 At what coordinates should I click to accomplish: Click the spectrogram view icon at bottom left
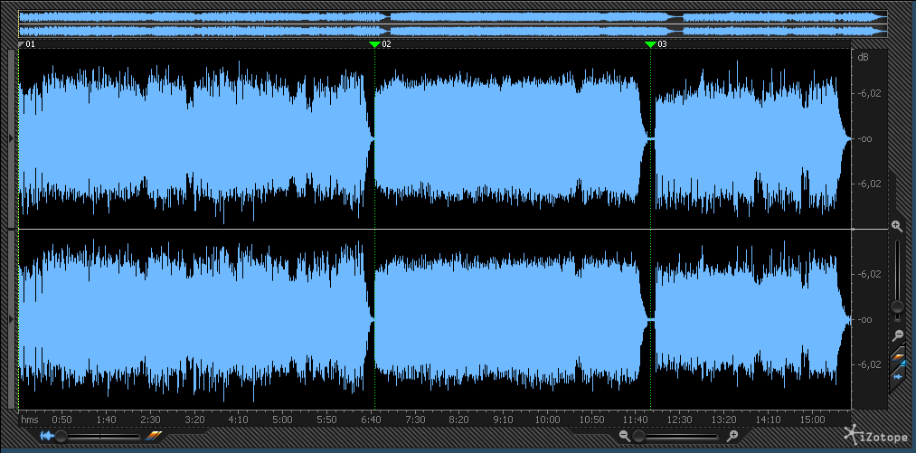pos(152,436)
